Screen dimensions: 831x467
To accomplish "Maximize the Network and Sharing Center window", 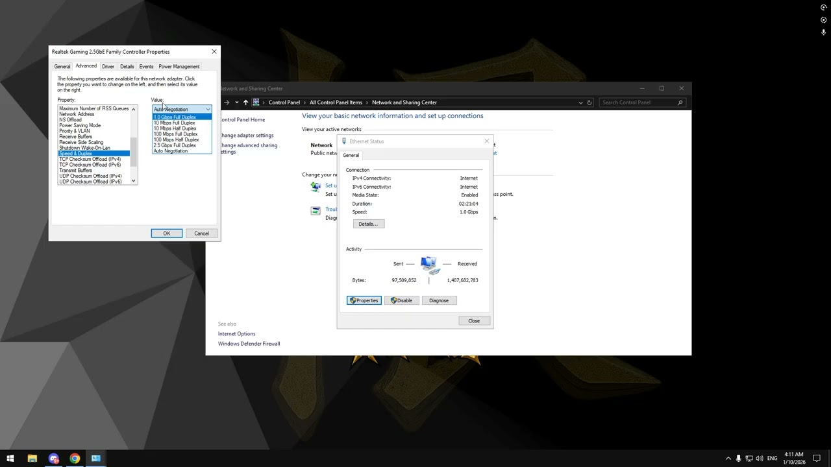I will point(662,88).
